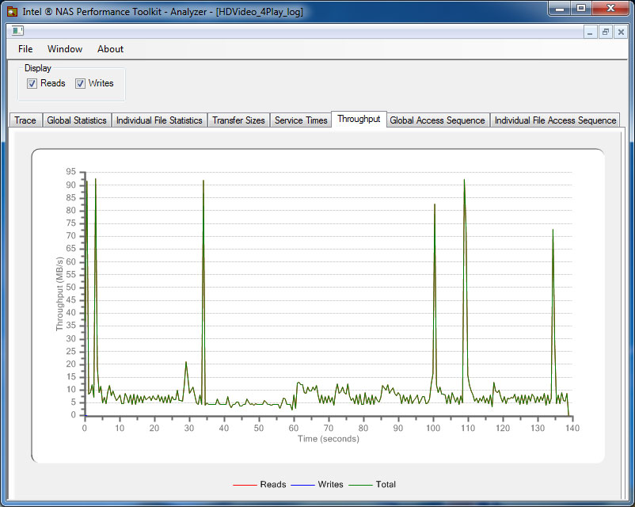Go to the Service Times tab
This screenshot has height=507, width=635.
click(301, 120)
